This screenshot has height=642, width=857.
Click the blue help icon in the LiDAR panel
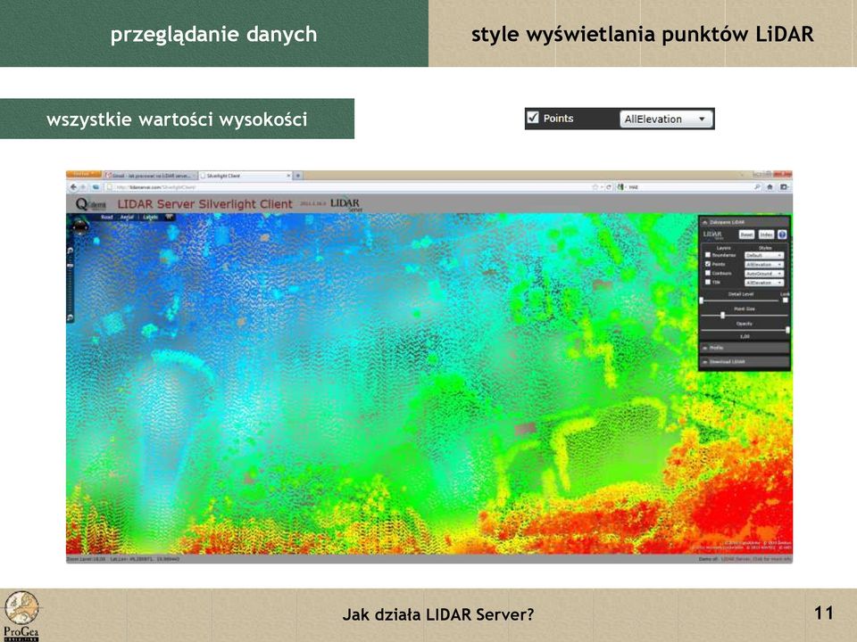coord(782,235)
